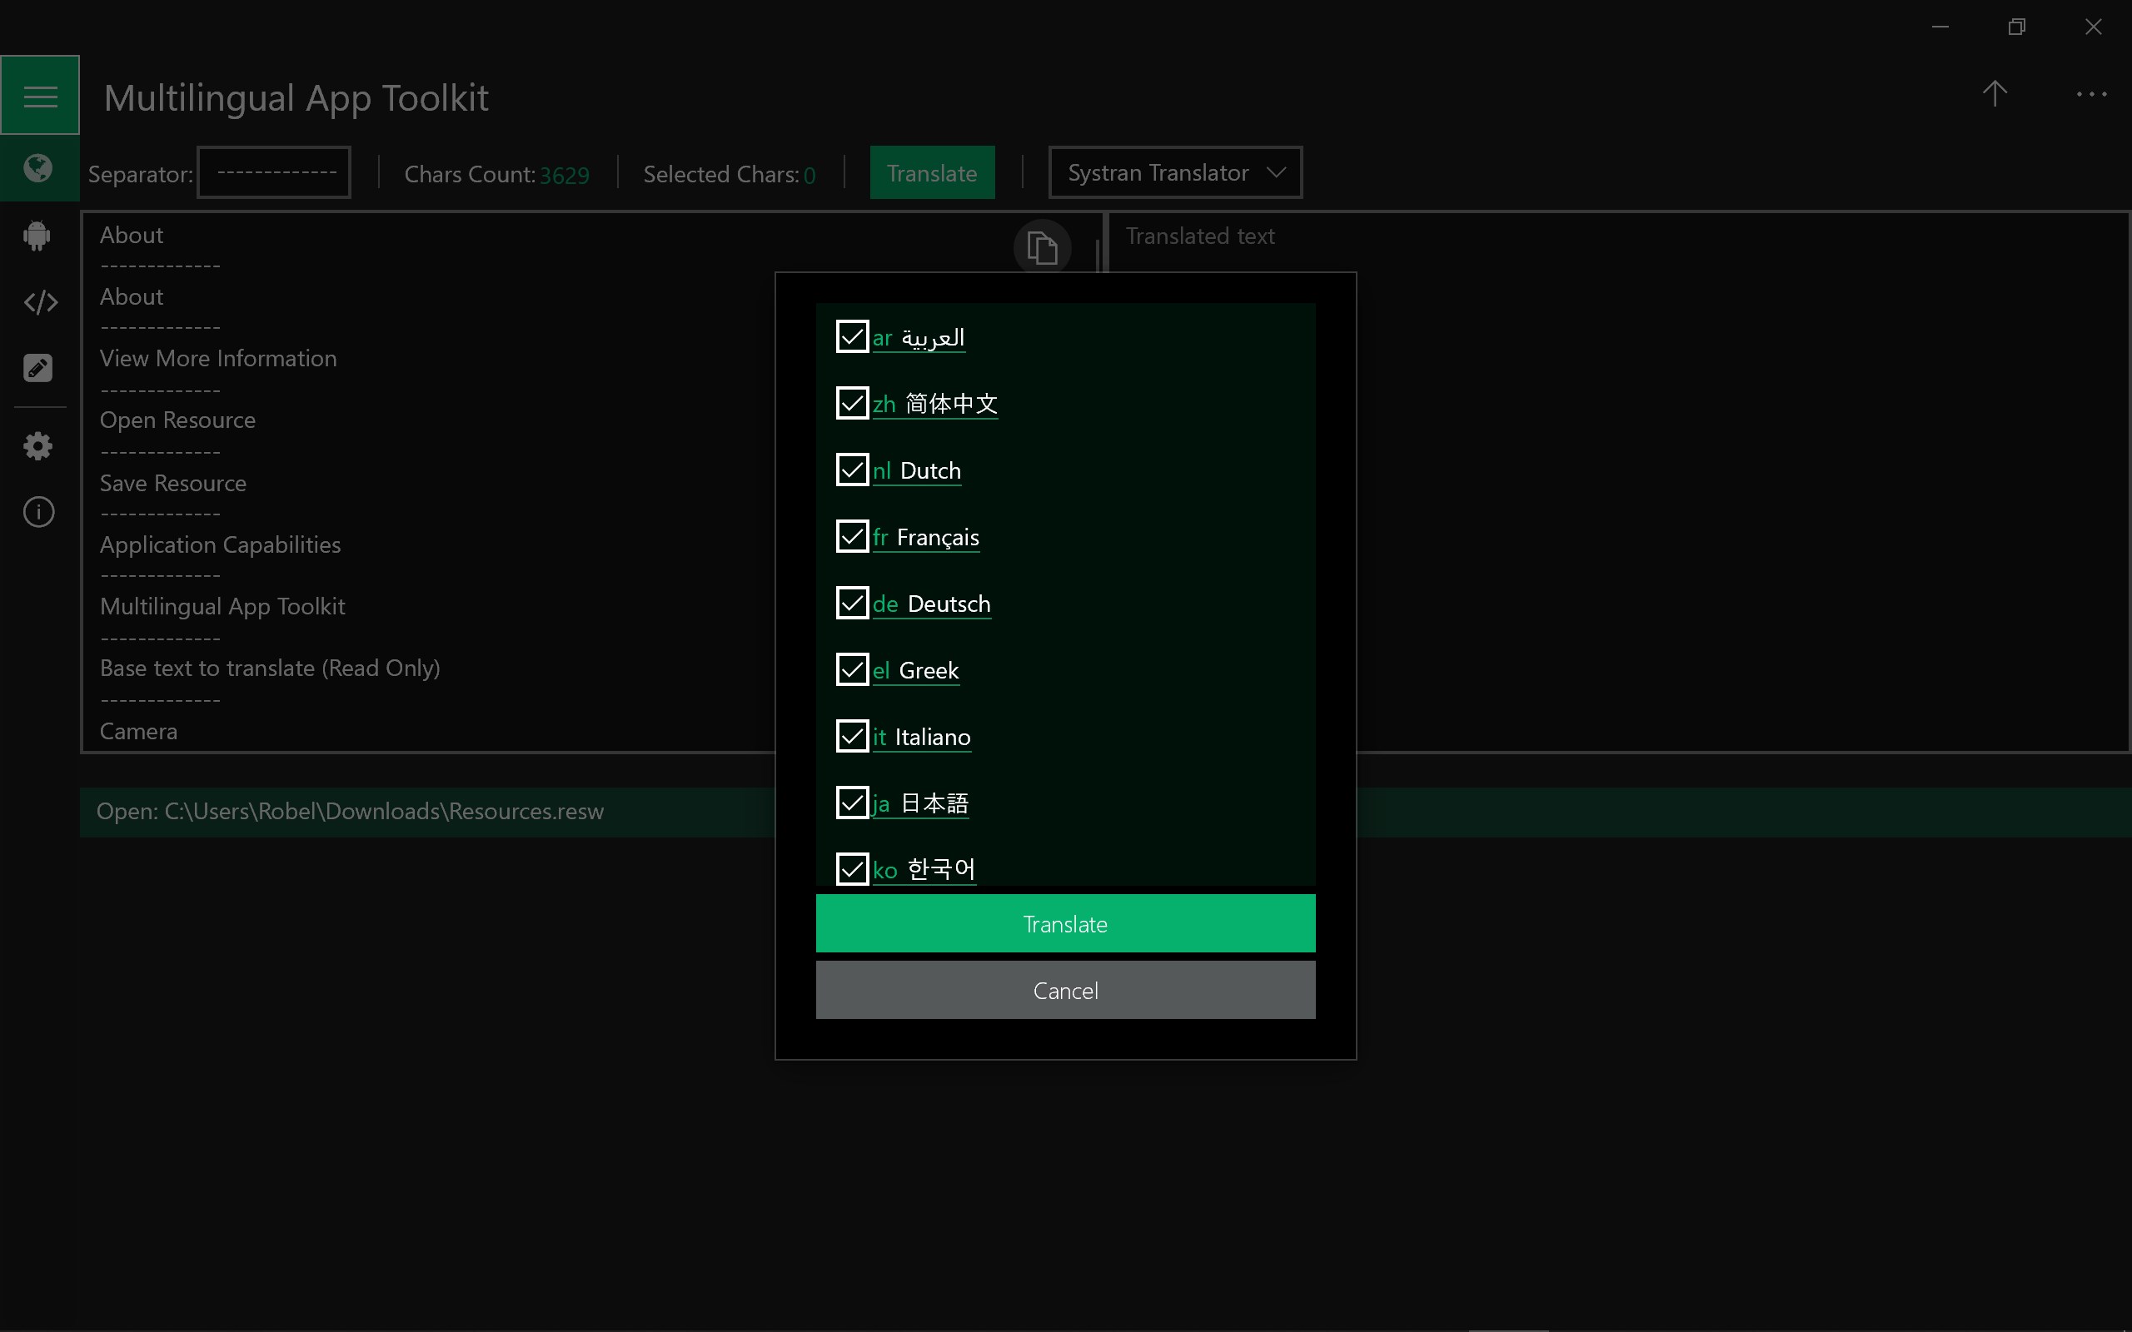This screenshot has height=1332, width=2132.
Task: Expand the Systran Translator dropdown
Action: click(x=1175, y=172)
